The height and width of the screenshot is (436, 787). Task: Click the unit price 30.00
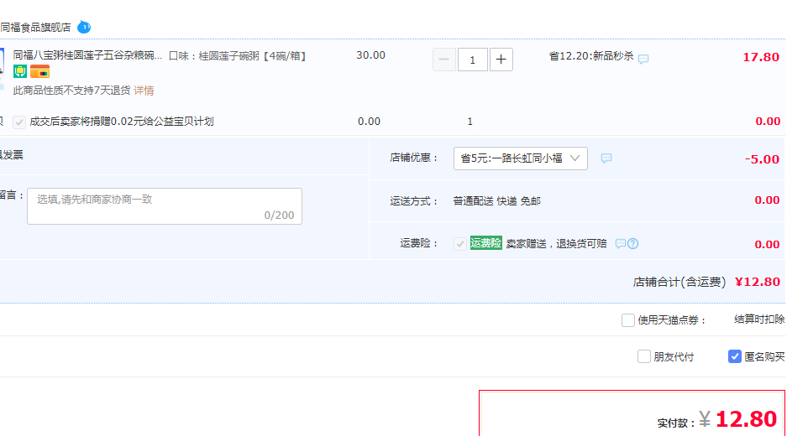click(371, 55)
